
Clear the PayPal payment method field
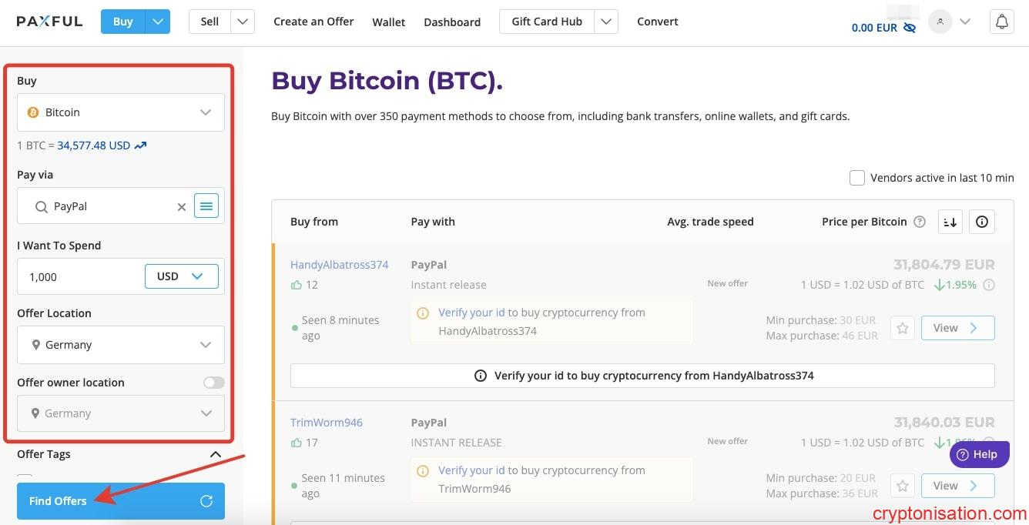[182, 206]
